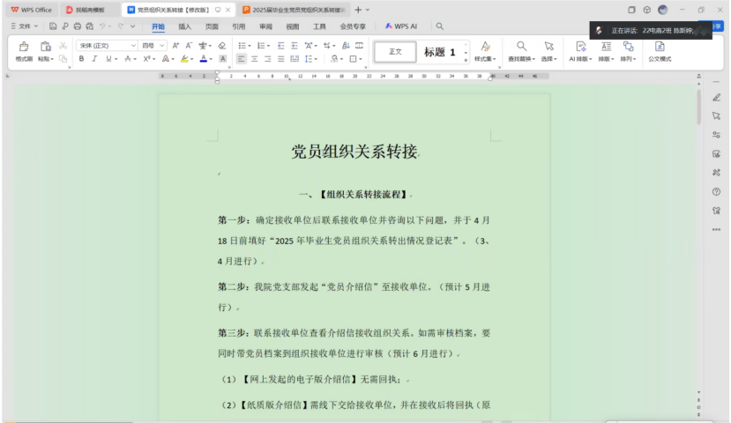Screen dimensions: 731x423
Task: Open the help question mark in sidebar
Action: (x=716, y=191)
